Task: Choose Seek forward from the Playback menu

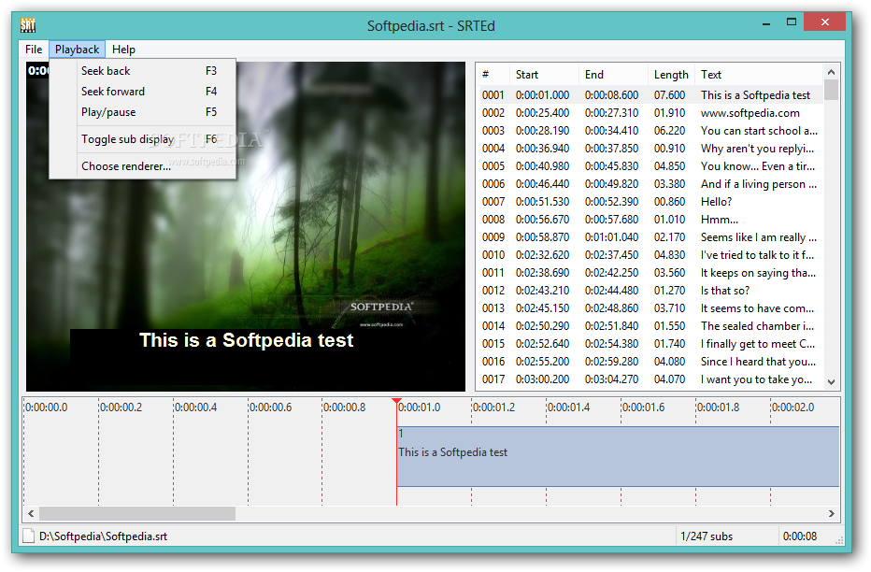Action: tap(143, 92)
